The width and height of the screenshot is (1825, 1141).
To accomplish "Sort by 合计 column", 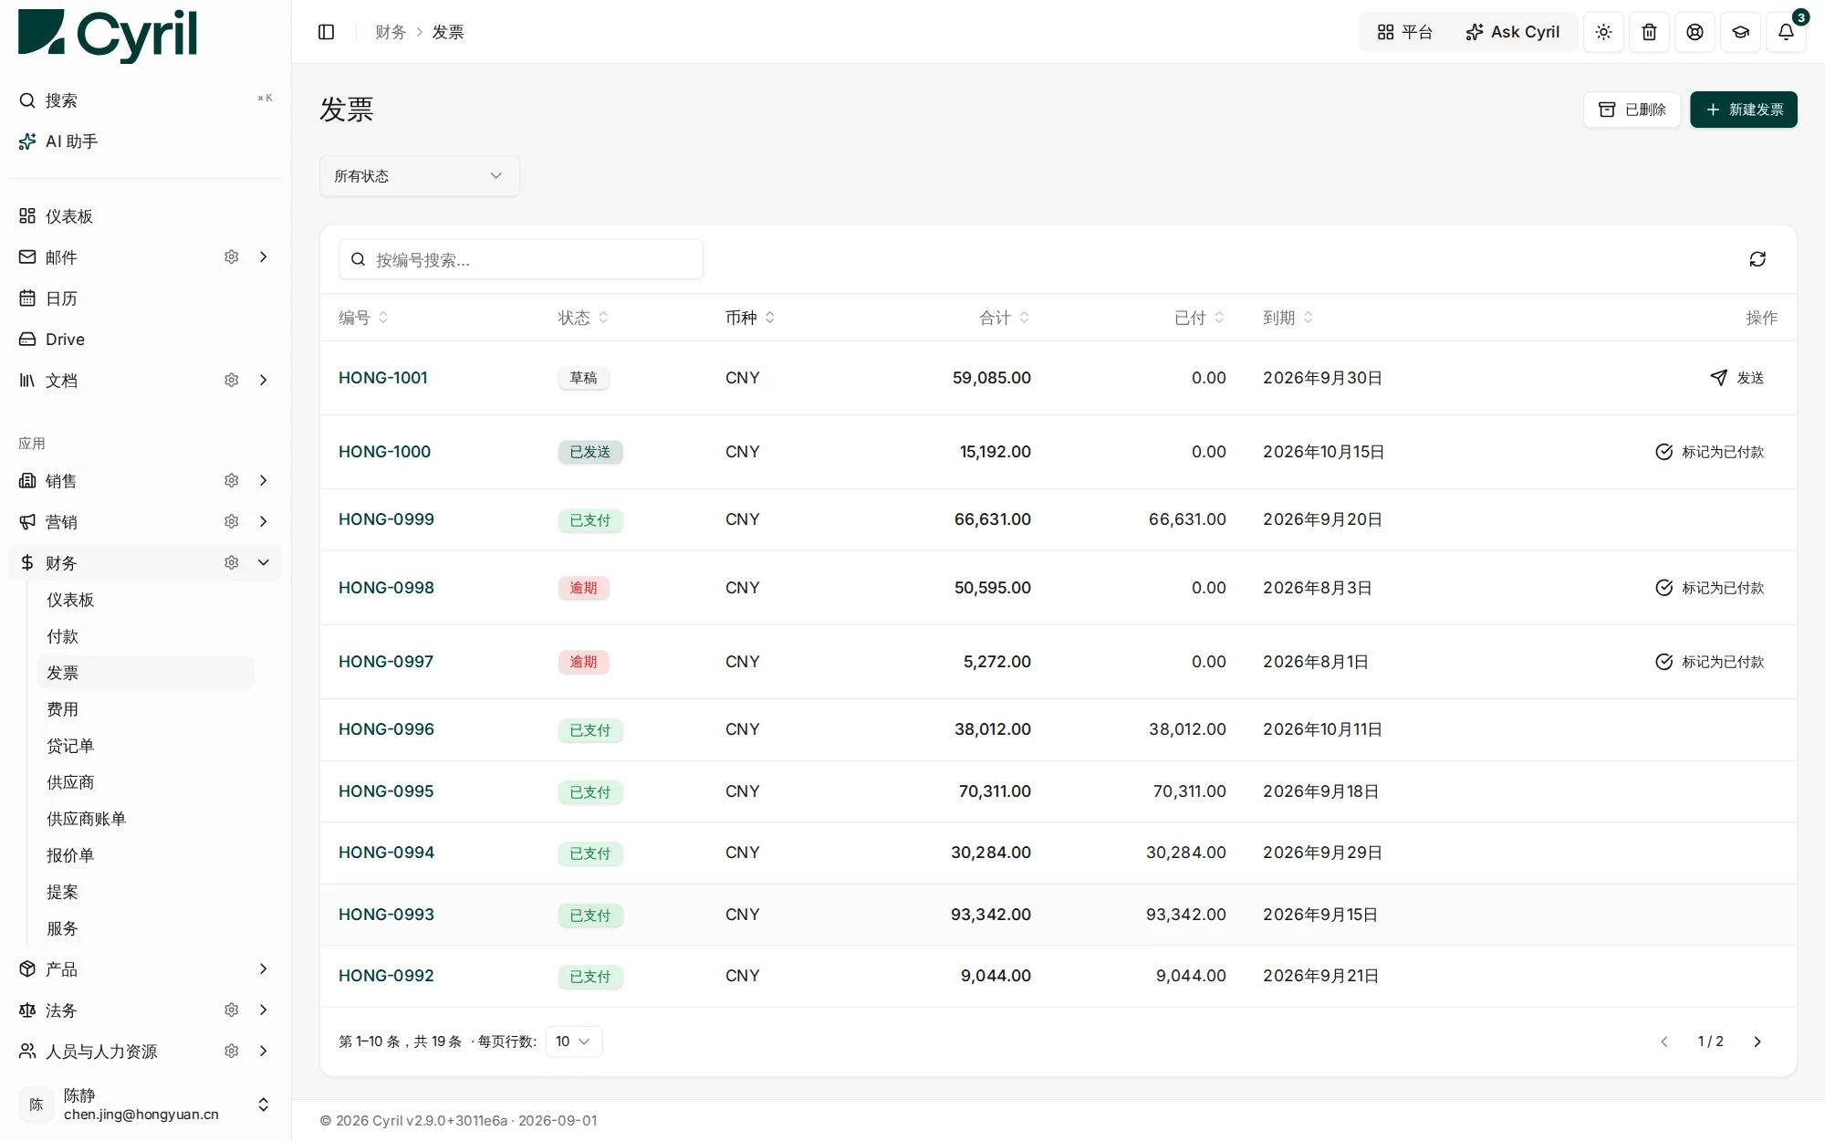I will click(x=1005, y=318).
